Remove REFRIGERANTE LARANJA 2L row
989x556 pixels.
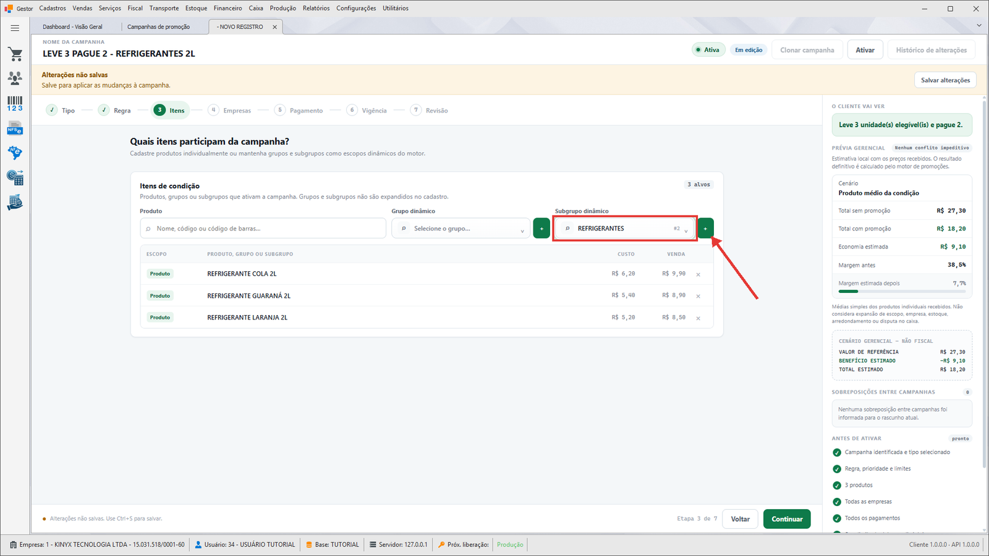pos(698,318)
